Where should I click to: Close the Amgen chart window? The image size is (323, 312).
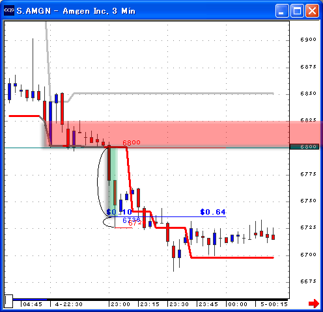click(312, 10)
